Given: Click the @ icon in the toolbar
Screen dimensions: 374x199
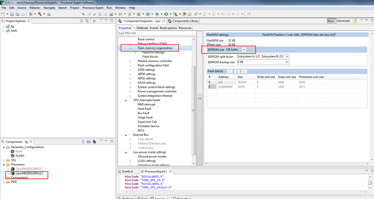Looking at the screenshot, I should point(148,14).
